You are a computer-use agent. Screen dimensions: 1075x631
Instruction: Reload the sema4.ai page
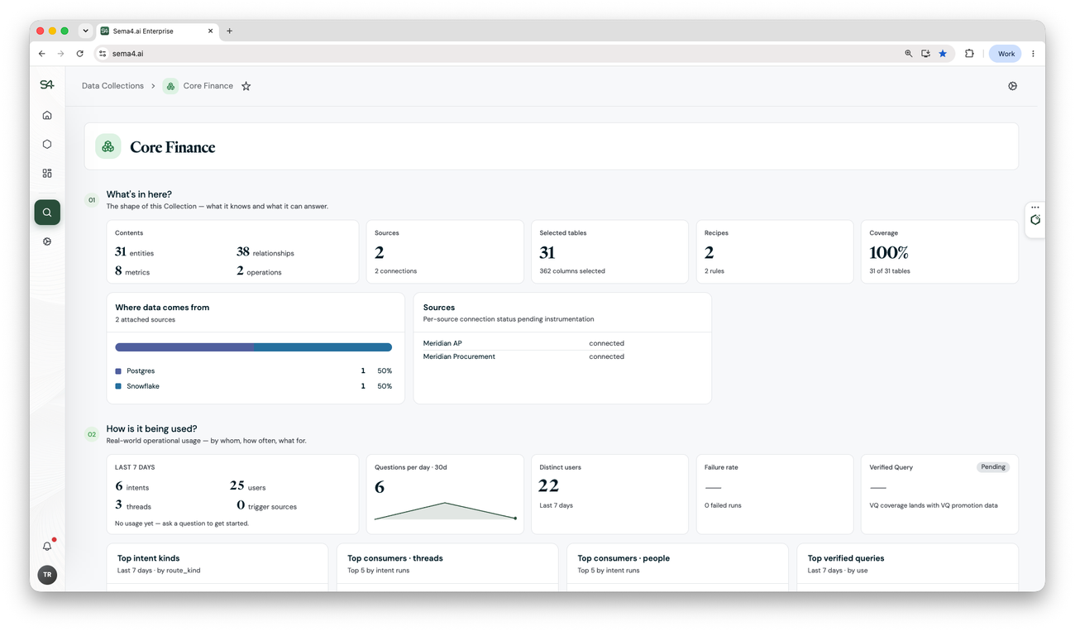pos(80,54)
